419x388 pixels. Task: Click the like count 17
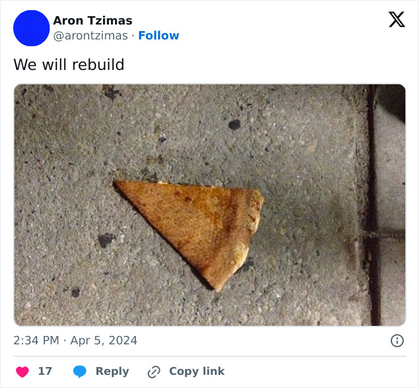pyautogui.click(x=45, y=371)
